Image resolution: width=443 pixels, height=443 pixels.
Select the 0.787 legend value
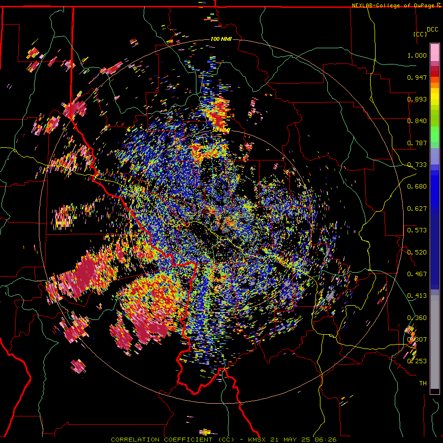[x=417, y=143]
